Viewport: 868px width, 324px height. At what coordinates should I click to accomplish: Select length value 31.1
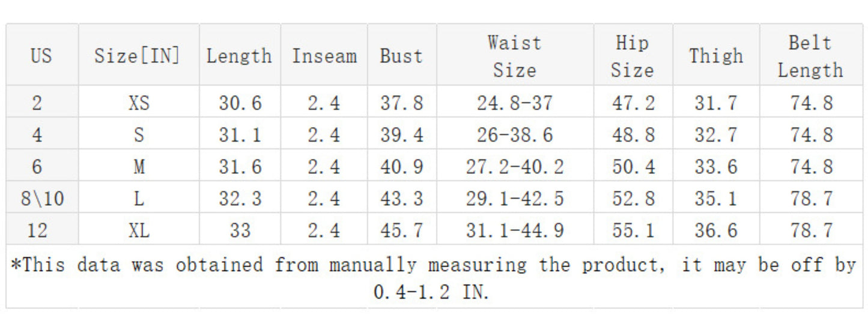[240, 135]
